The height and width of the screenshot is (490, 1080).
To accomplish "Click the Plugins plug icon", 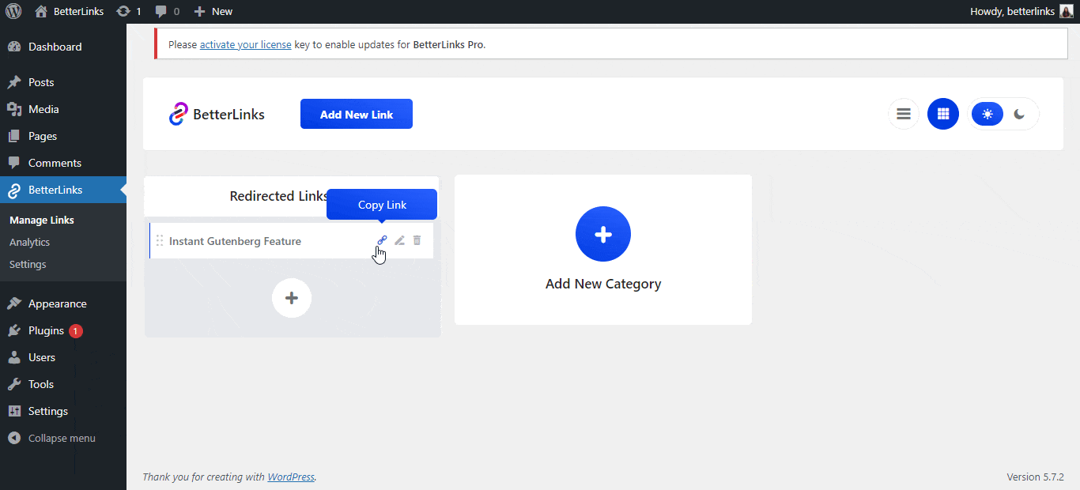I will 14,330.
